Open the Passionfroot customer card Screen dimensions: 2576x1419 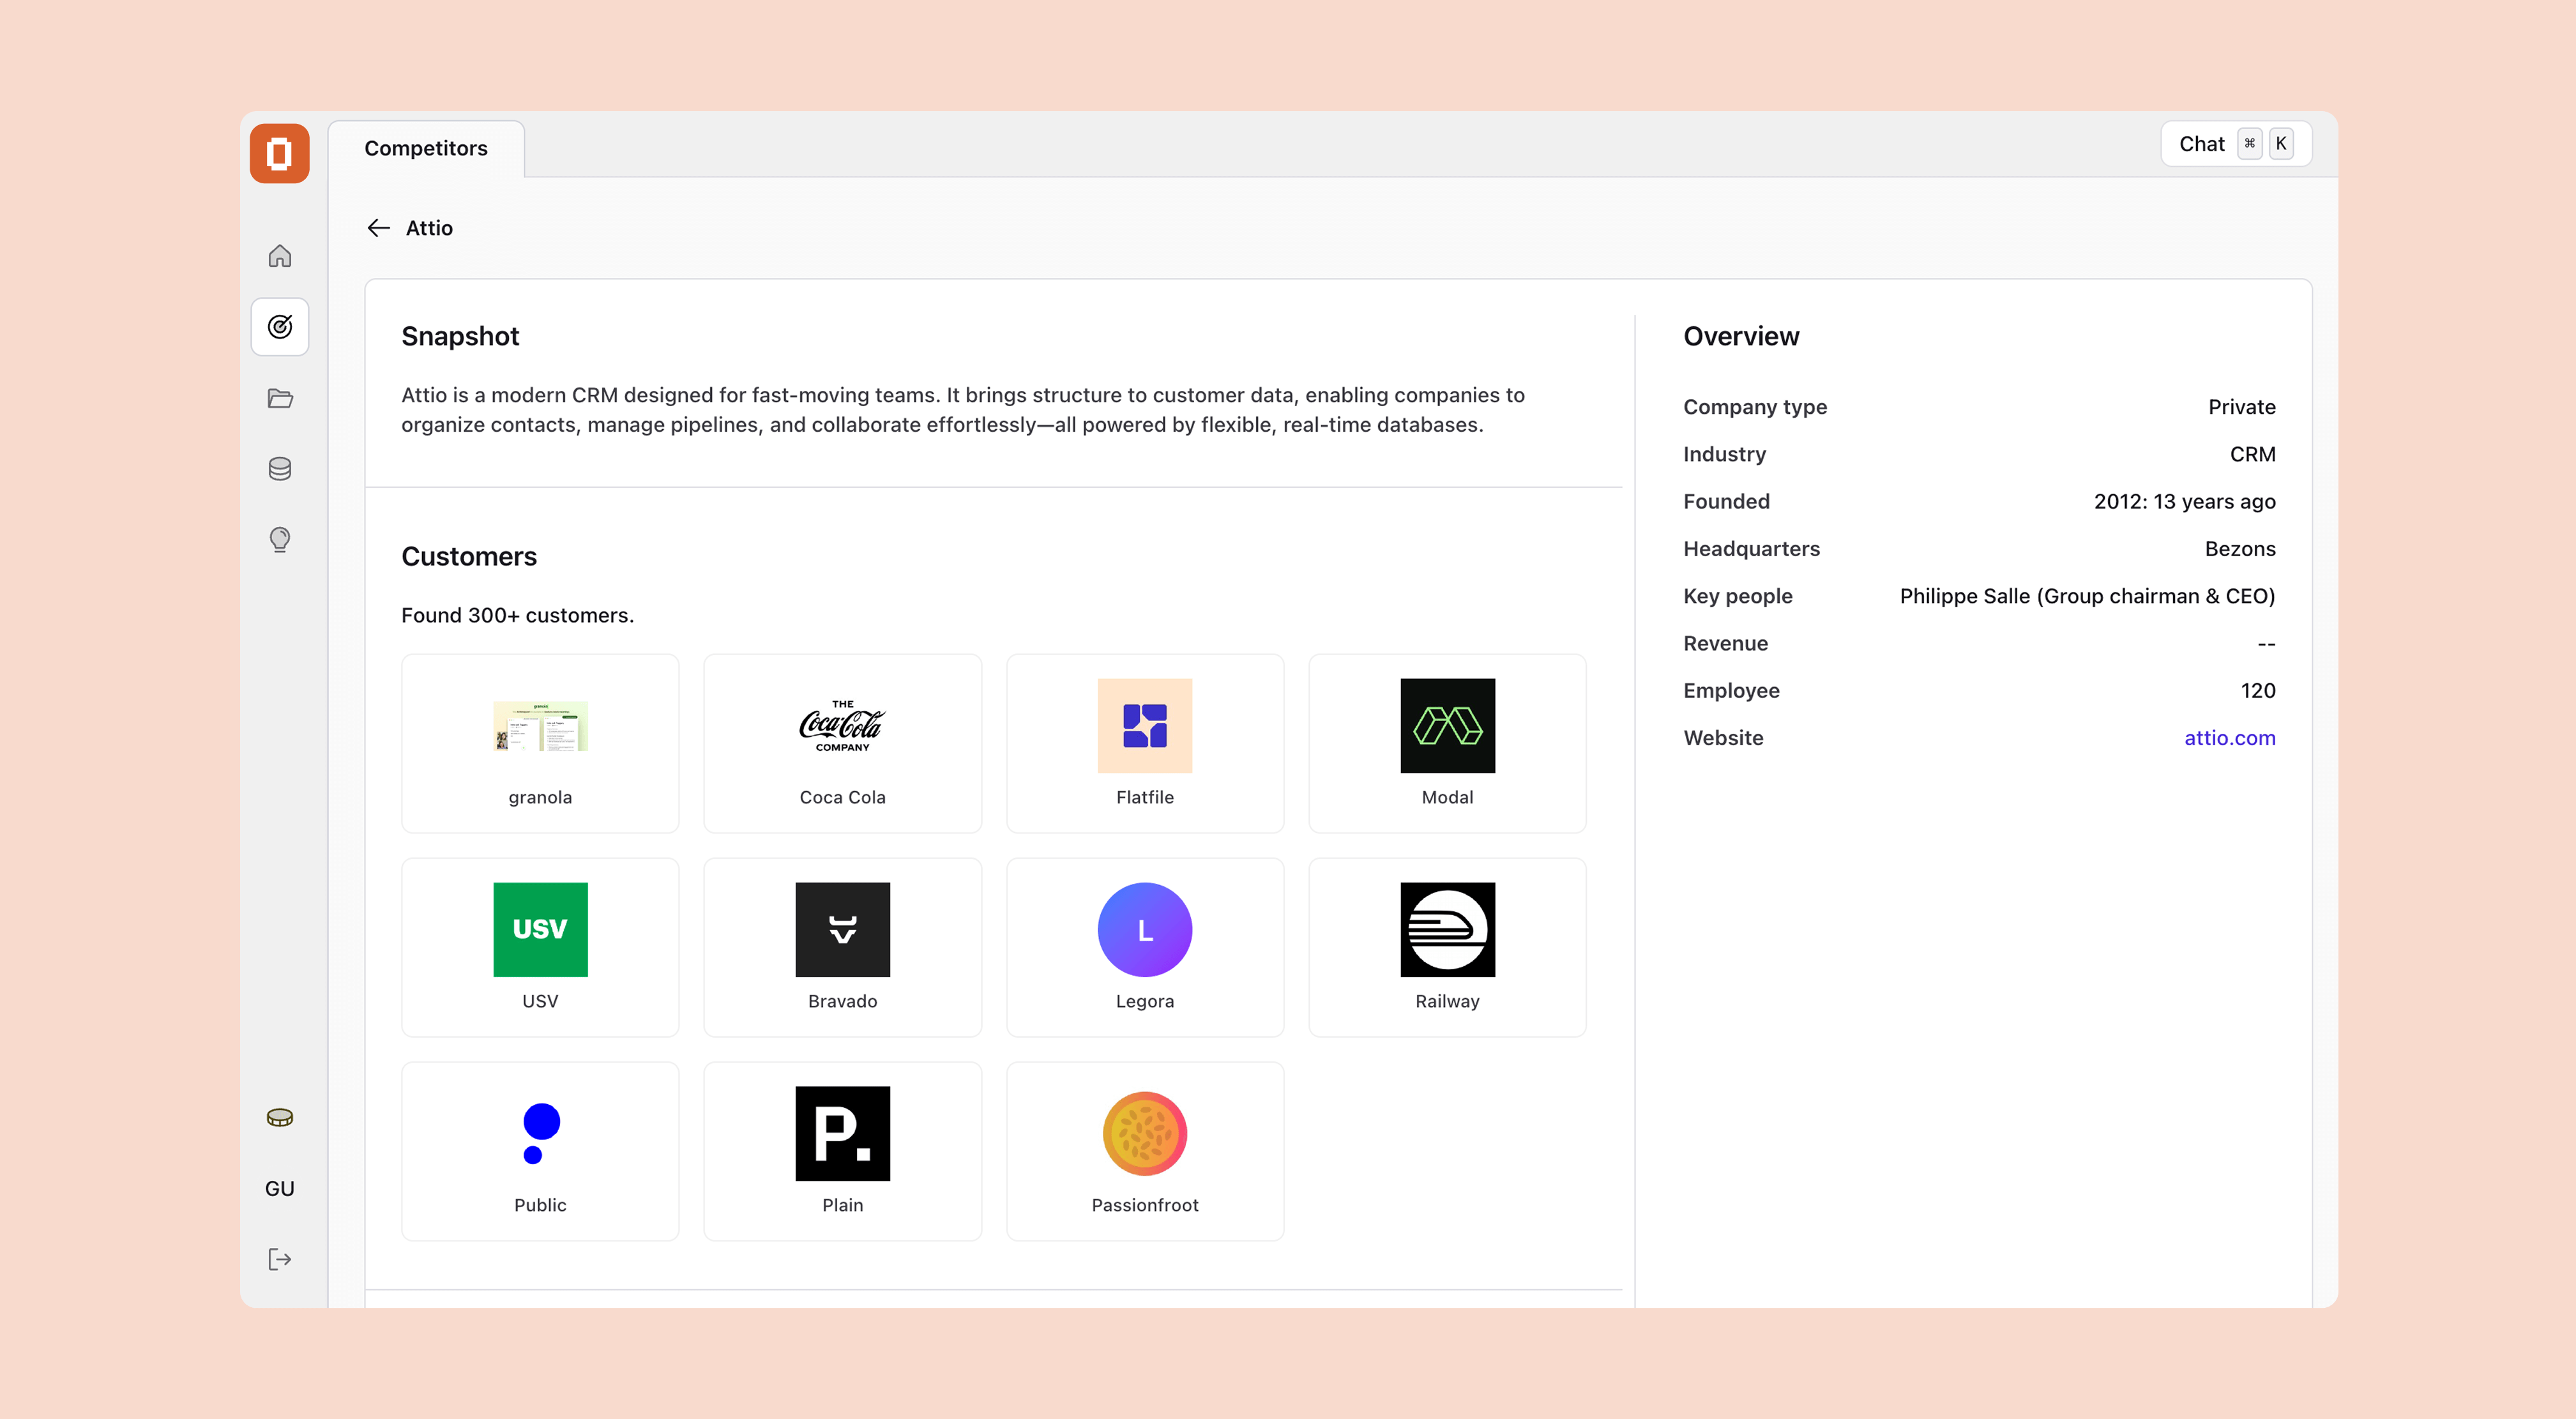pos(1144,1151)
